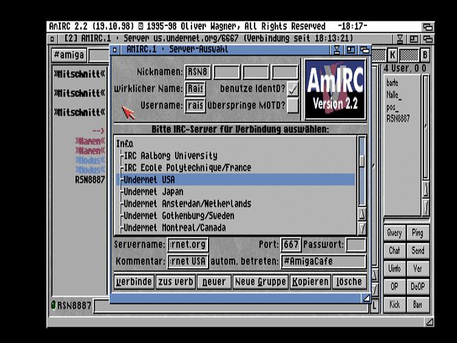This screenshot has height=343, width=457.
Task: Click the second Nicknamen field
Action: pos(226,72)
